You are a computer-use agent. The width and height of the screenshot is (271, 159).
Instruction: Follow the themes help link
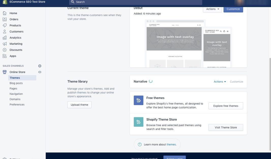click(171, 145)
